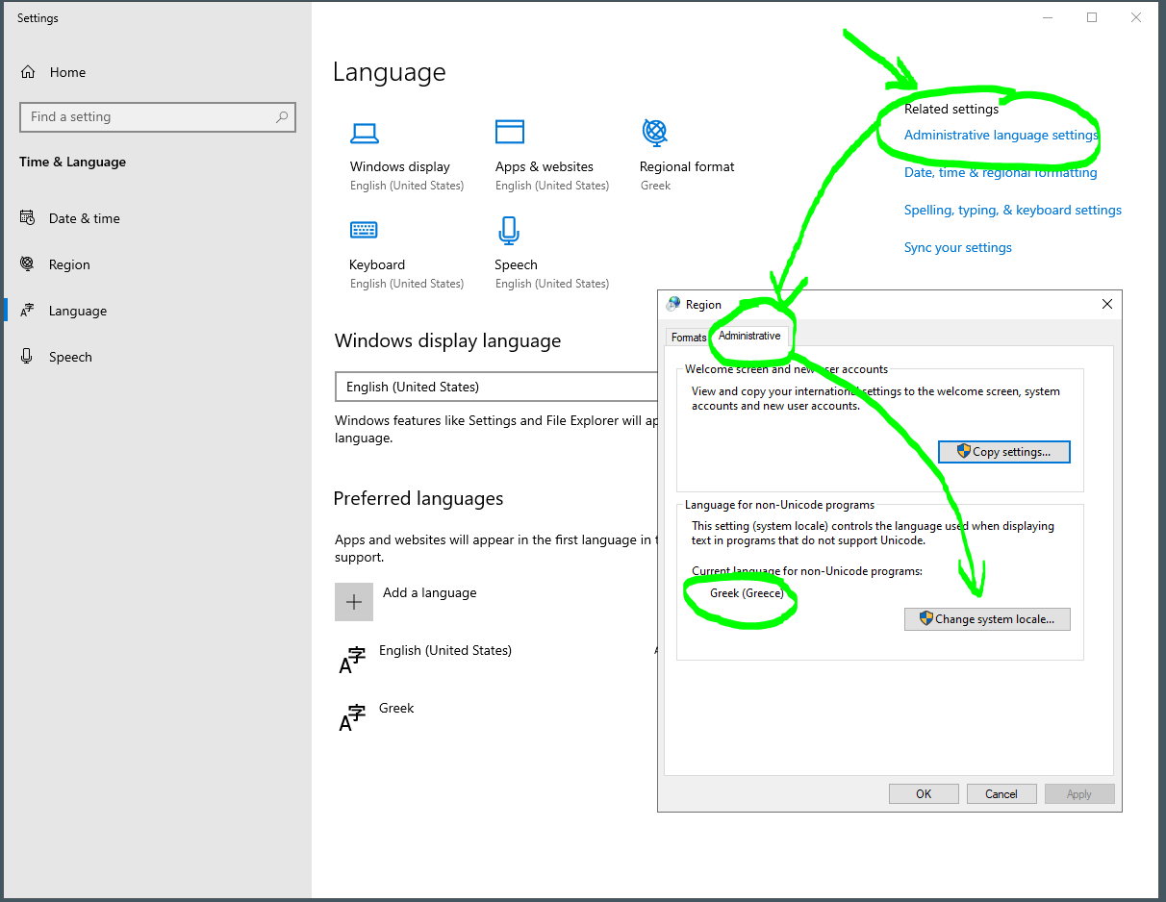Open Spelling, typing, & keyboard settings link
Viewport: 1166px width, 902px height.
(1012, 210)
